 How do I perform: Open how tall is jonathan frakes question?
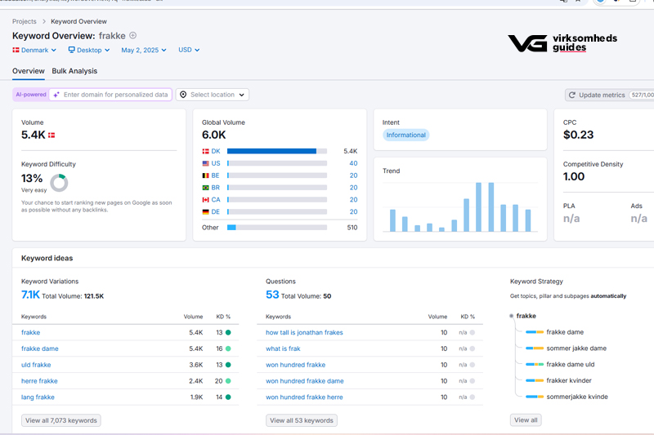point(304,333)
